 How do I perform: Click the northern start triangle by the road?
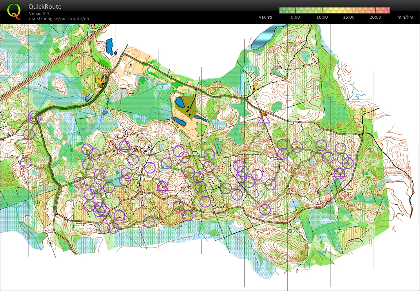click(264, 118)
